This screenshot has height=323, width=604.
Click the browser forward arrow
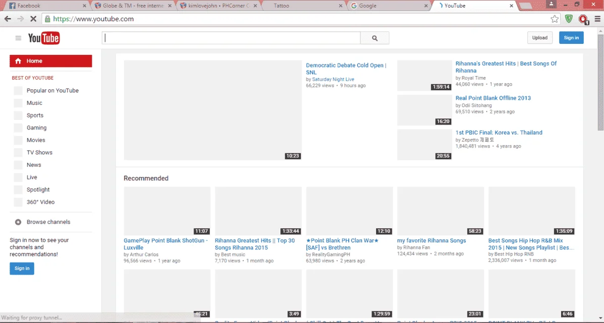coord(20,19)
